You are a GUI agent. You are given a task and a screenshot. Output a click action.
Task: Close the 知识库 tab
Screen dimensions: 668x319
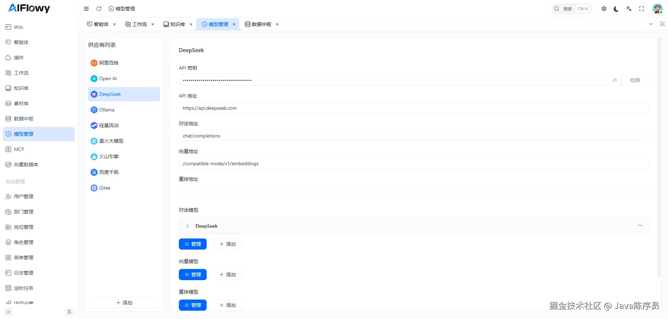(x=191, y=24)
